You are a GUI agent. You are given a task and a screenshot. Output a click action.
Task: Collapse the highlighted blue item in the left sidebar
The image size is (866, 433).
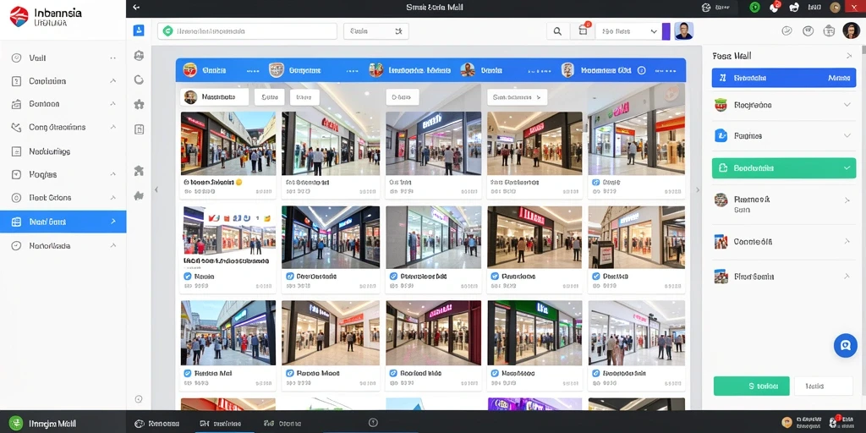(x=63, y=222)
